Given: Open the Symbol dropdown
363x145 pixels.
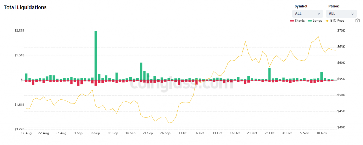Looking at the screenshot, I should click(x=307, y=14).
